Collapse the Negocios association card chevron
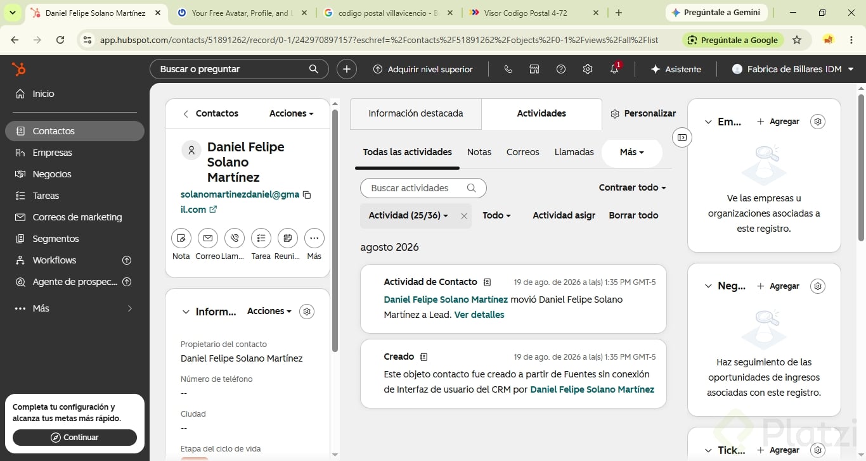This screenshot has width=866, height=461. coord(708,286)
